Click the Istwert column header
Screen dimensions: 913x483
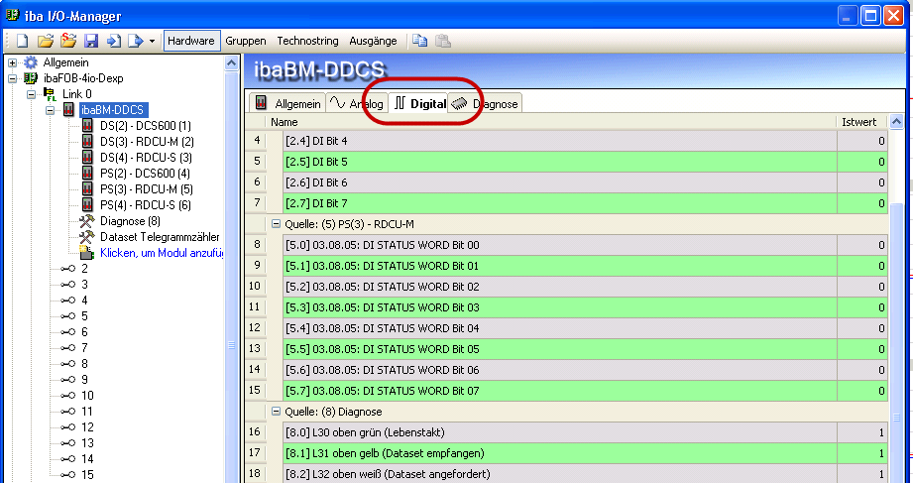[x=861, y=122]
